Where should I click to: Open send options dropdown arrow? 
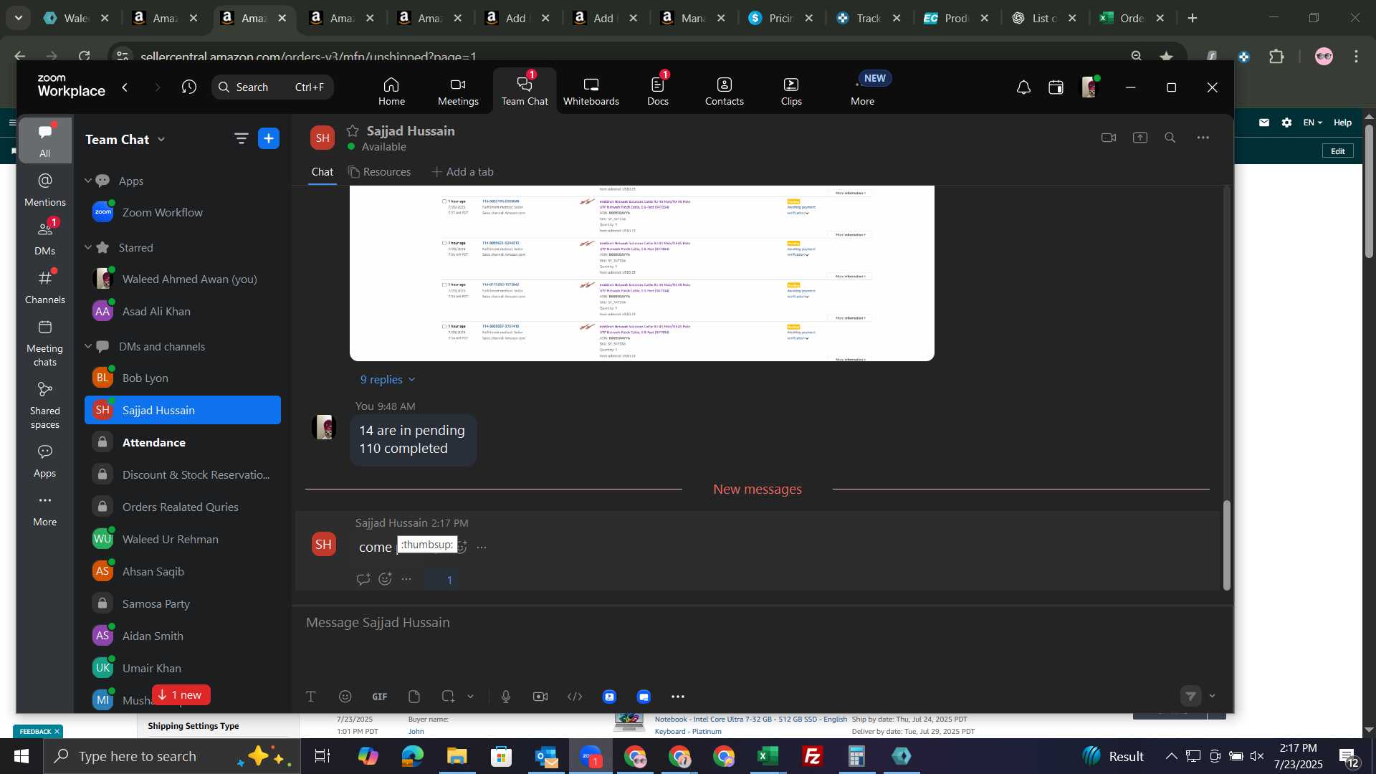pyautogui.click(x=1212, y=696)
